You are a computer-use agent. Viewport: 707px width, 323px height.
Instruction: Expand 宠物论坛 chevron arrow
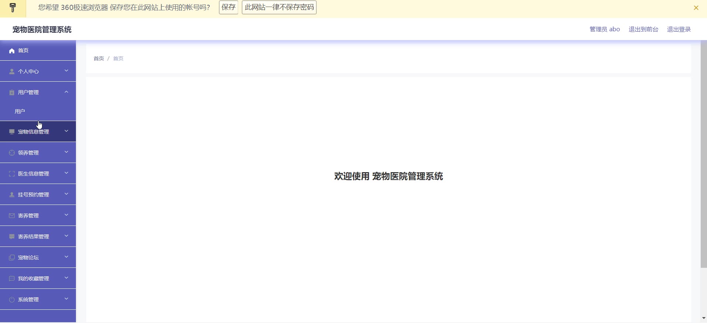pos(66,257)
